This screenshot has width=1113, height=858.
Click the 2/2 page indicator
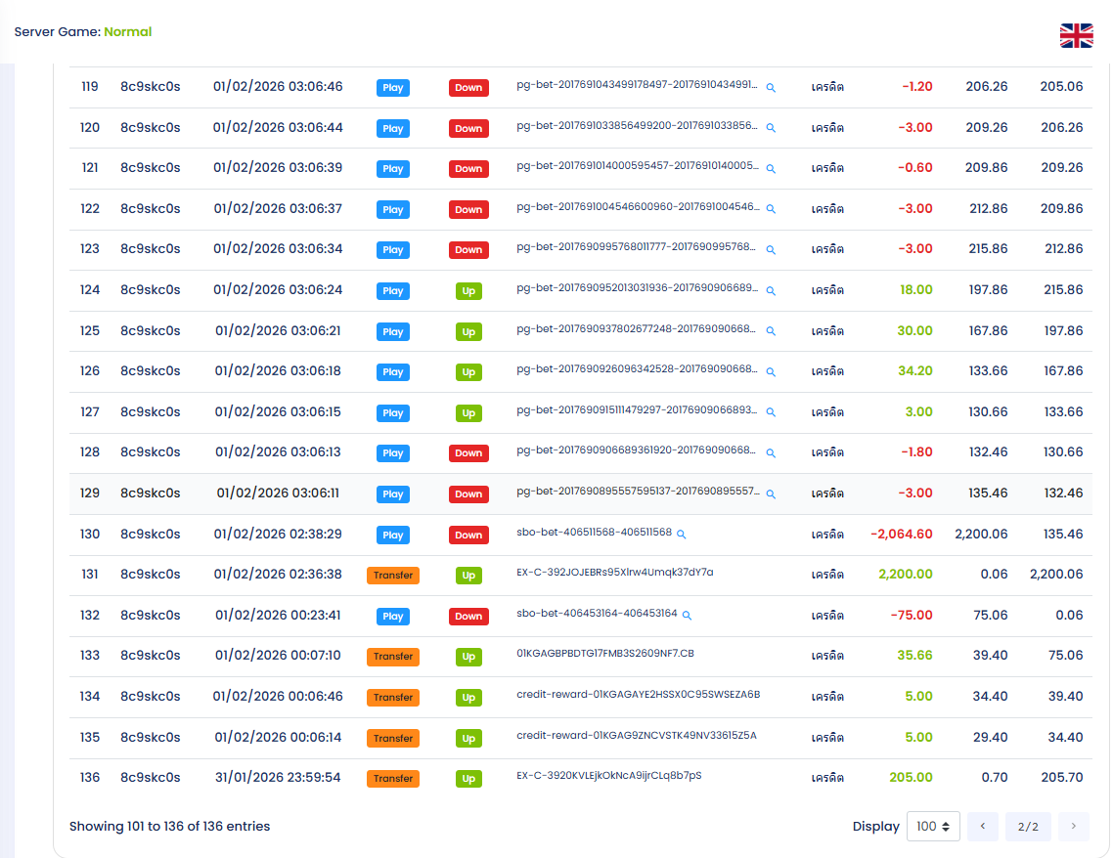(x=1028, y=827)
